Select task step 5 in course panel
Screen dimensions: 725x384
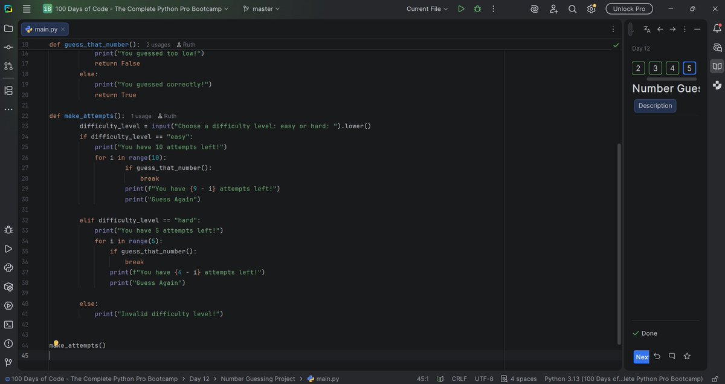pos(689,68)
